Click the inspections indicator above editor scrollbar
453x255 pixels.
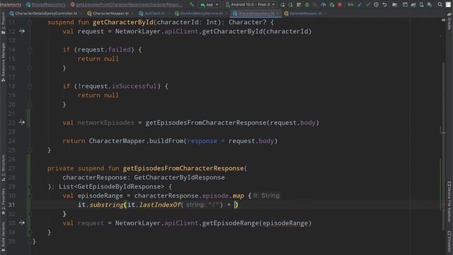click(x=444, y=20)
